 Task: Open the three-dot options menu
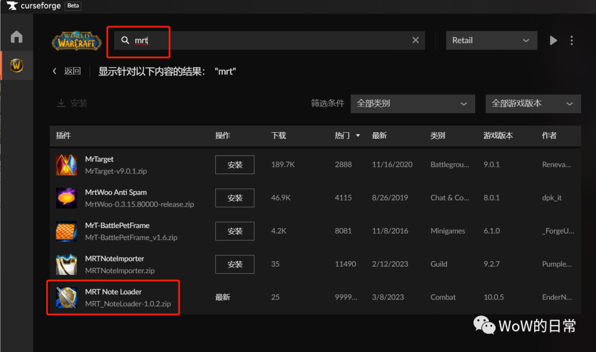(572, 40)
